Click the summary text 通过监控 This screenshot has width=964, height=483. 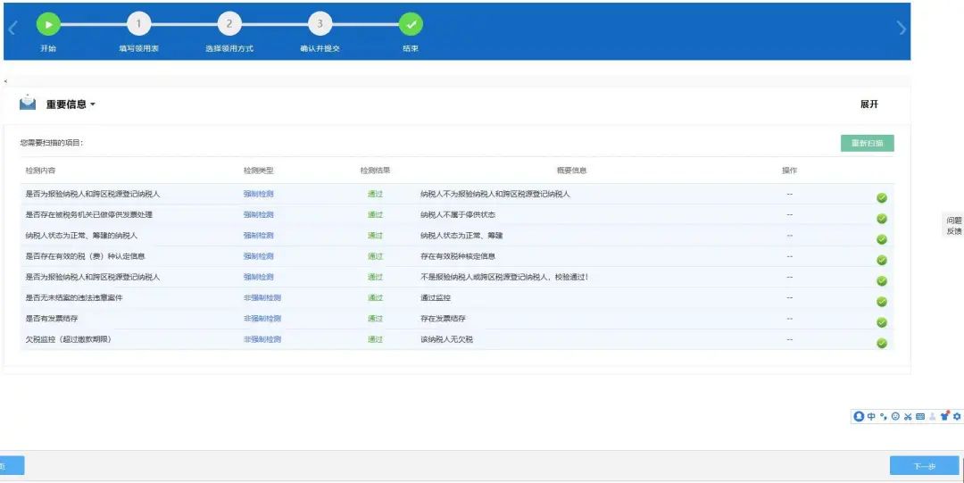pyautogui.click(x=436, y=298)
